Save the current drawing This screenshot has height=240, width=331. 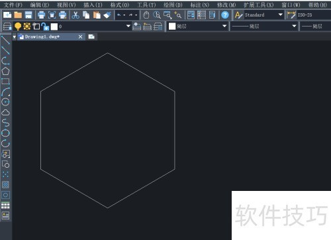pyautogui.click(x=28, y=15)
